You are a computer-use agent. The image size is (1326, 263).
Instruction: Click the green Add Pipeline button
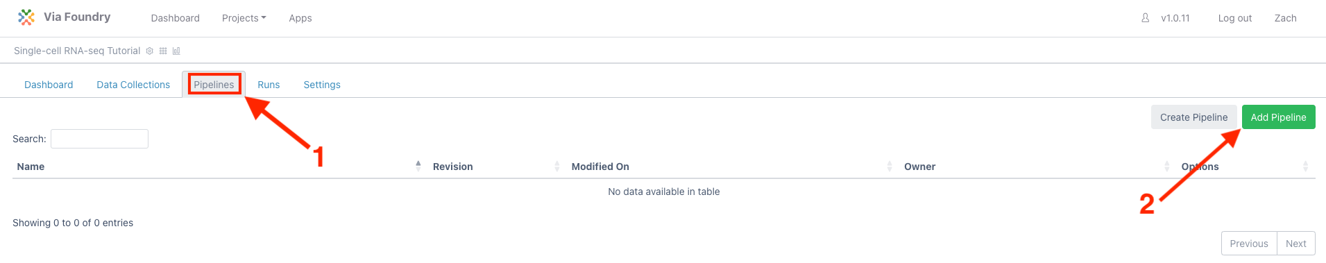pos(1278,117)
